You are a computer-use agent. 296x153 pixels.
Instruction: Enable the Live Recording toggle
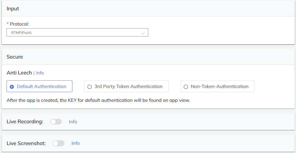56,122
